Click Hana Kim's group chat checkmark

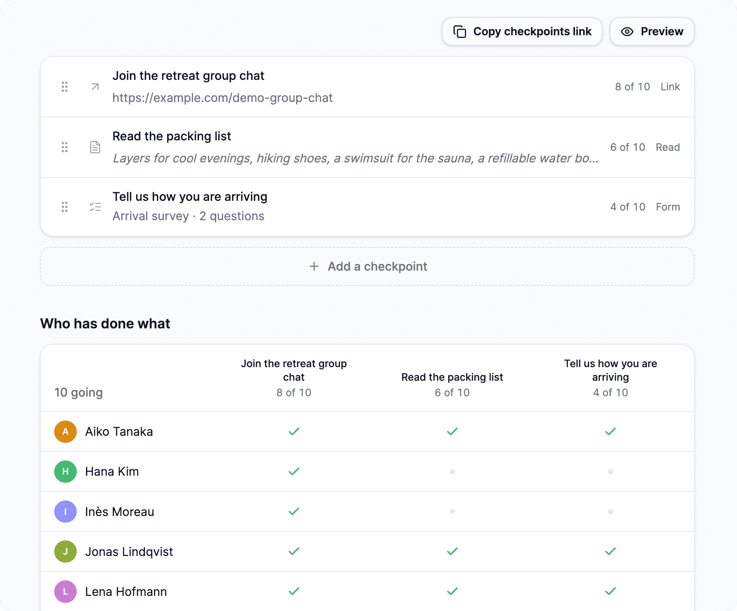[294, 471]
